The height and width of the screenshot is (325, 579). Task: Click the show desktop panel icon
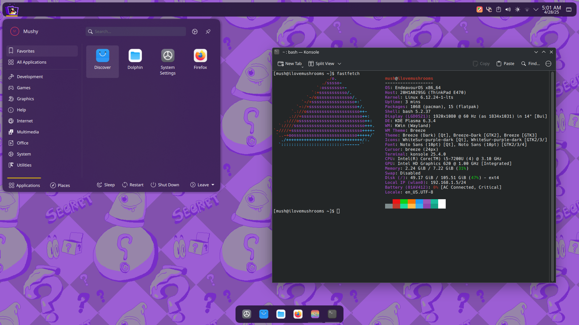tap(569, 10)
